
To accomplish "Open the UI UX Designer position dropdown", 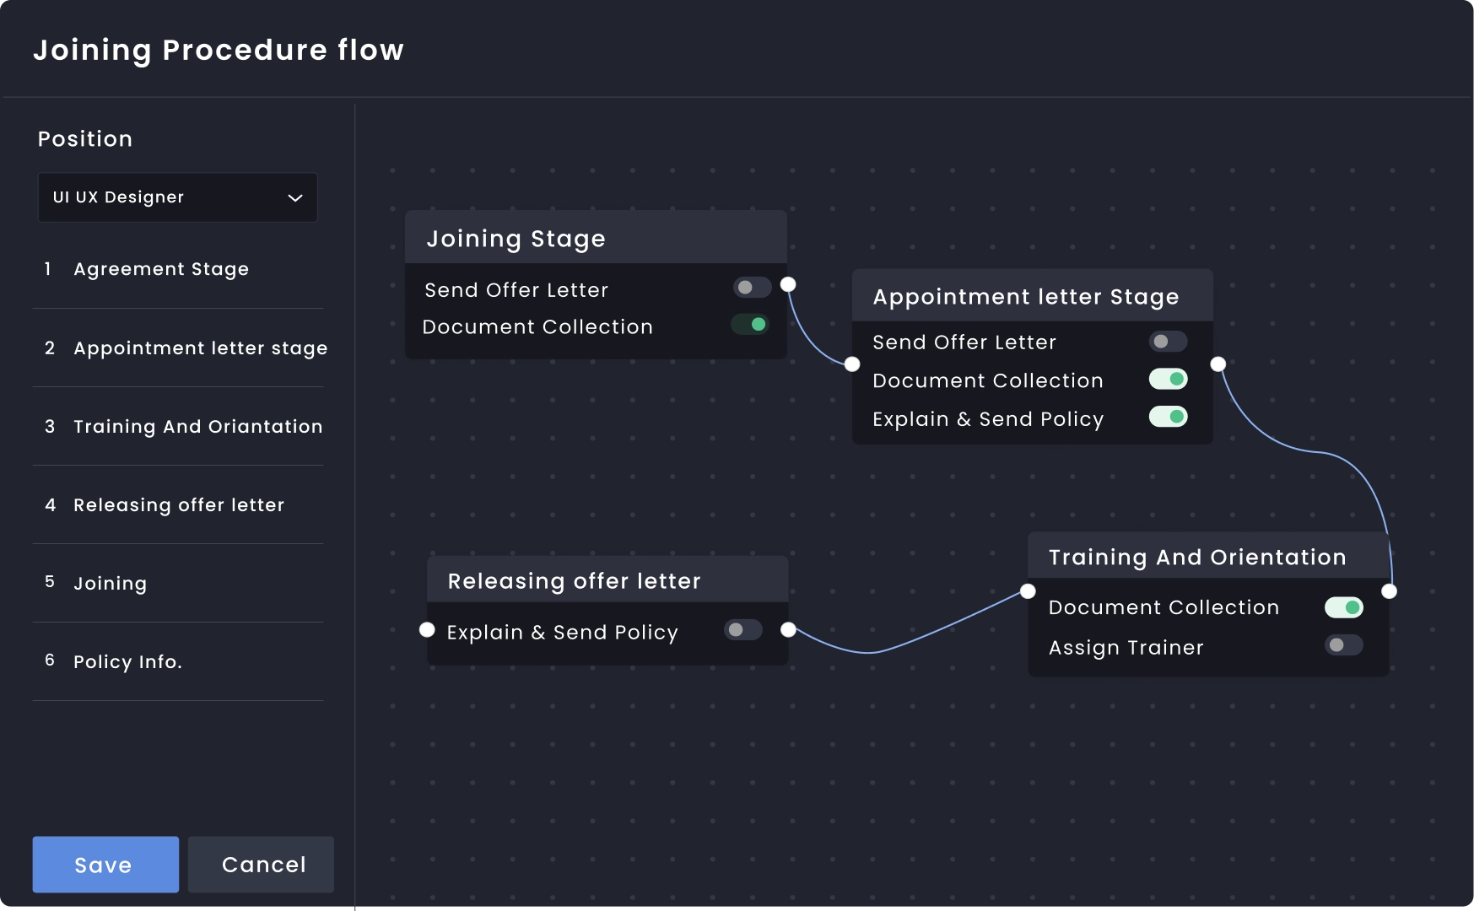I will point(177,197).
